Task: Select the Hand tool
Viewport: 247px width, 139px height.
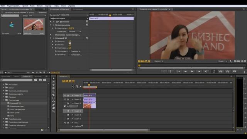Action: 54,108
